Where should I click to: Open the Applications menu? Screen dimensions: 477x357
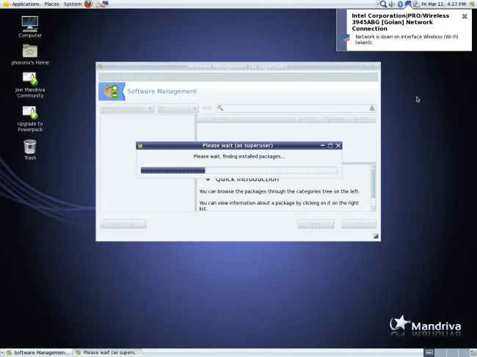tap(26, 4)
